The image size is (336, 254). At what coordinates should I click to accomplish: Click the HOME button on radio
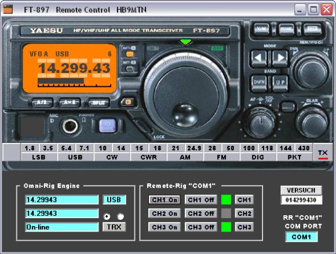pyautogui.click(x=286, y=28)
